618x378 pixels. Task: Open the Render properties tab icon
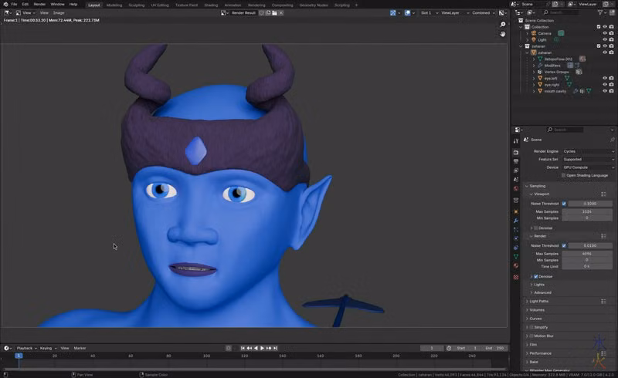tap(516, 153)
